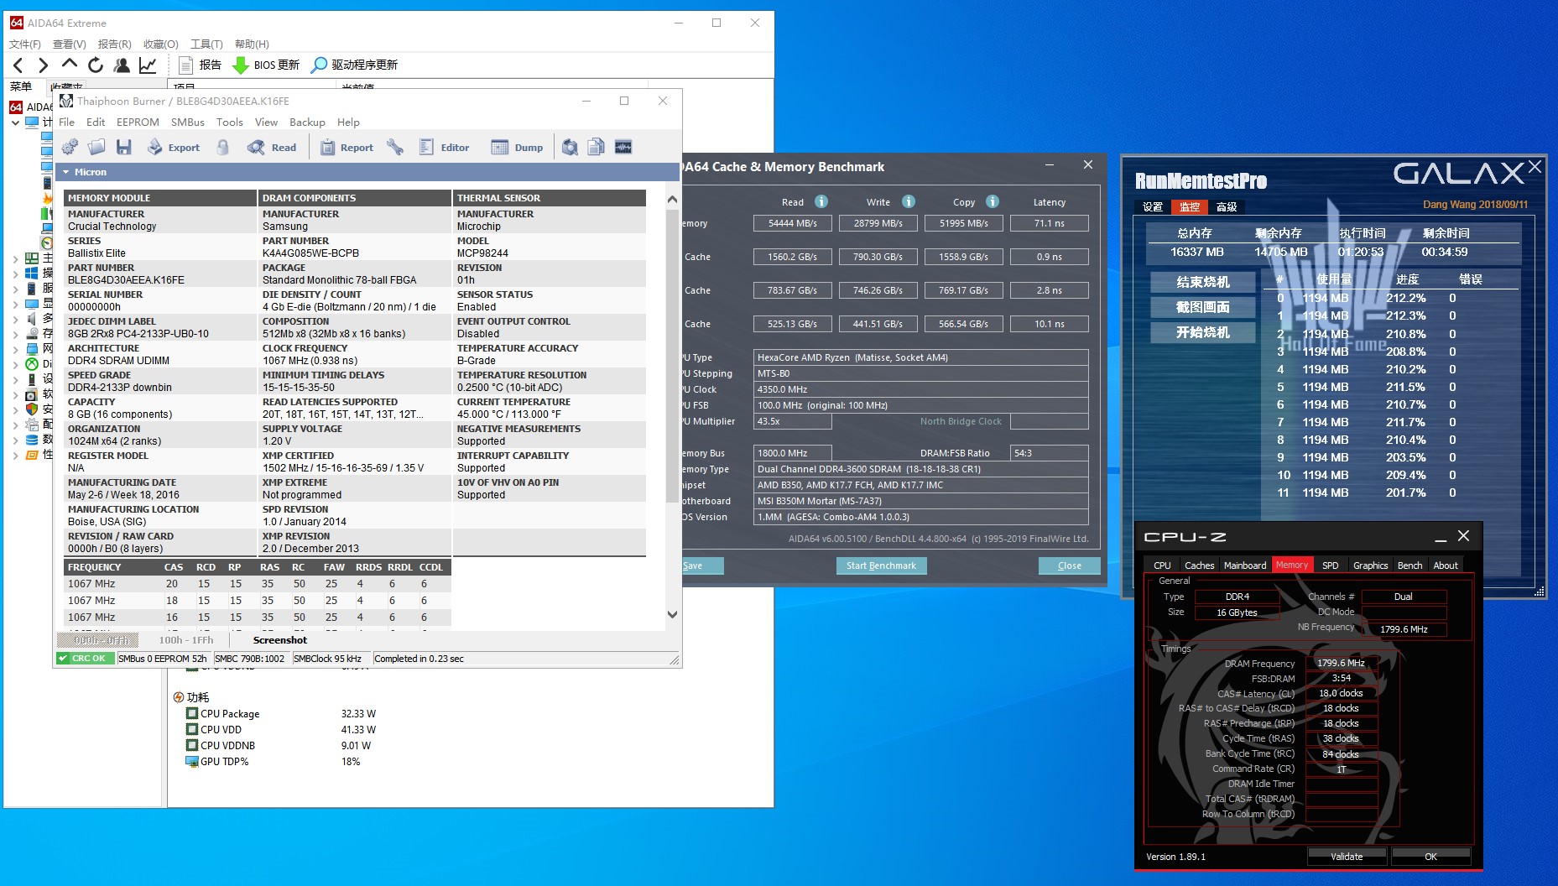Select the 设置 tab in RunMemtestPro

(x=1152, y=206)
